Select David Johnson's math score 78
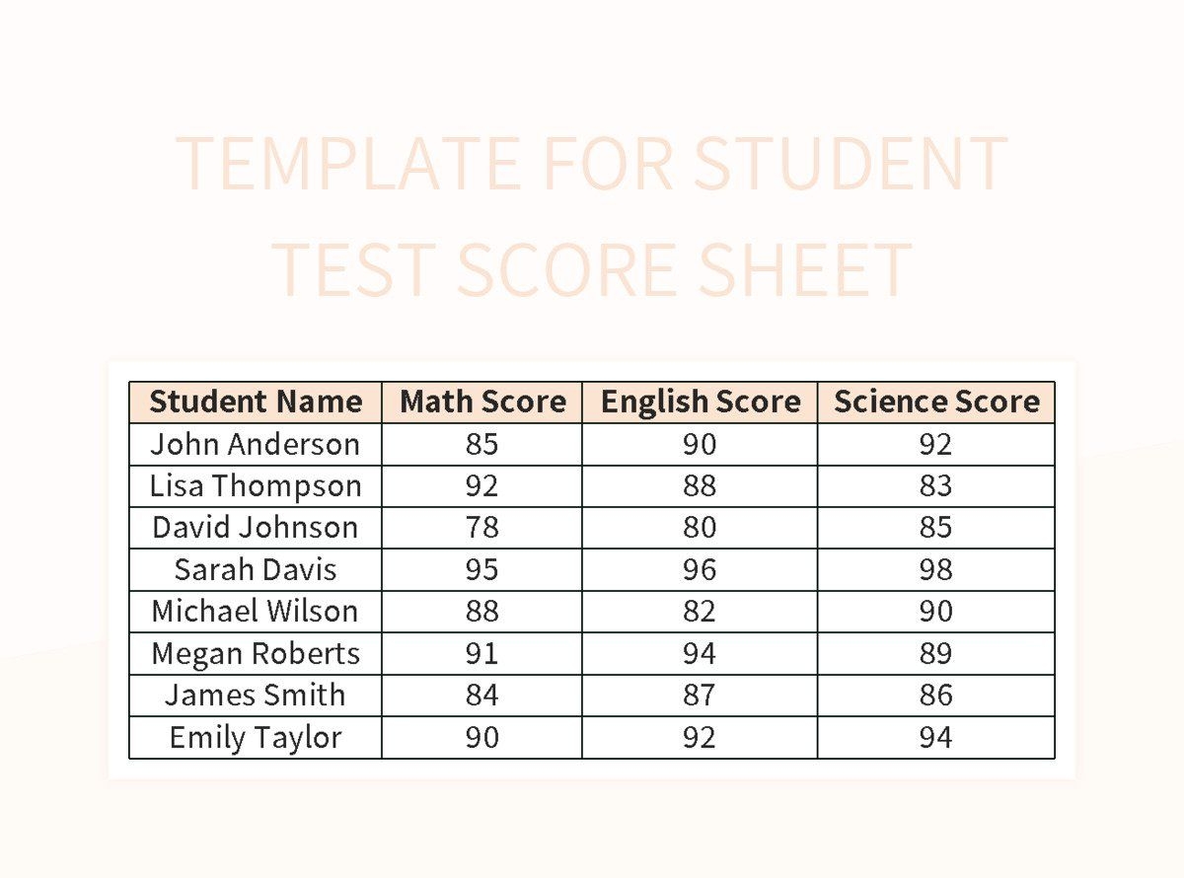Screen dimensions: 1184x878 click(x=482, y=528)
